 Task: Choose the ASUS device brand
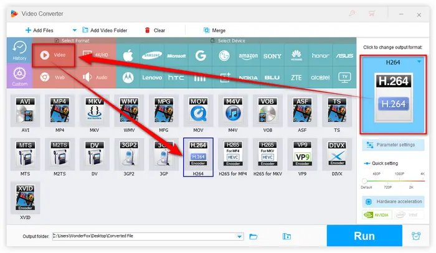click(344, 55)
